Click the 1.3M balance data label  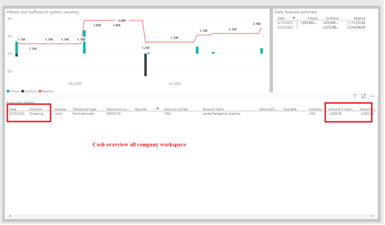[x=175, y=37]
